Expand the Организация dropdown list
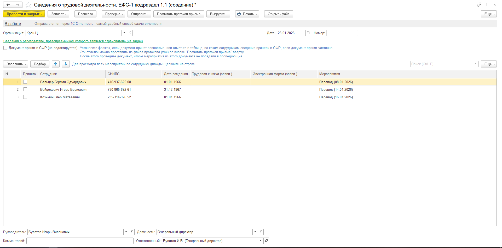 (124, 33)
